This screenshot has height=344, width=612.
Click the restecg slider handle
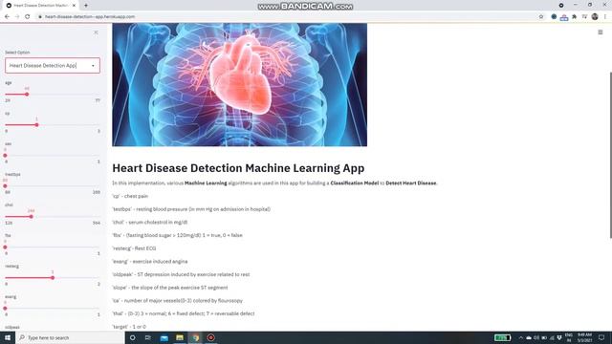(53, 278)
